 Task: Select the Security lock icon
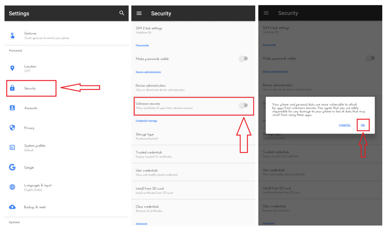point(12,88)
